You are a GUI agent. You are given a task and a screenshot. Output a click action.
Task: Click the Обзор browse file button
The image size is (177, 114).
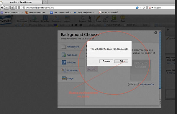[133, 84]
